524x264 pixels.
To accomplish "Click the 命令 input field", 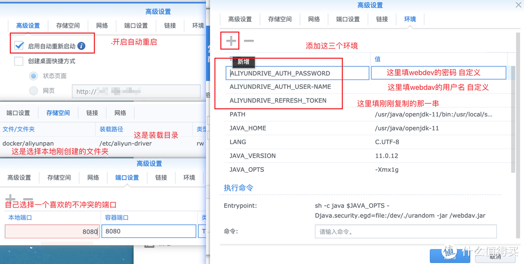I will pyautogui.click(x=406, y=231).
